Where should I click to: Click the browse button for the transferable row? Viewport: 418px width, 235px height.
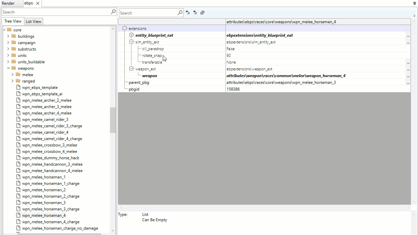click(x=408, y=62)
